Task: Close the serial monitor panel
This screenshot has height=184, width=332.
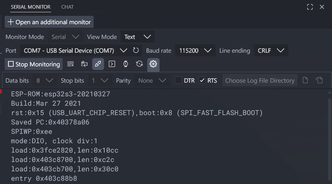Action: point(322,7)
